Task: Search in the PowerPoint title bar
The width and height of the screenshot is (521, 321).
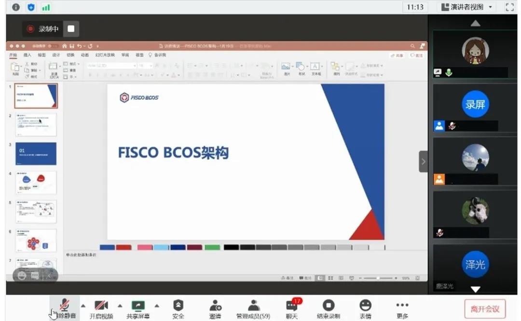Action: (412, 46)
